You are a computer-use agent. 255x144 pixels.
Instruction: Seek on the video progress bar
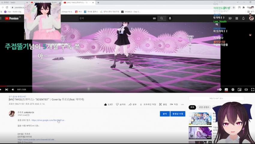[127, 86]
